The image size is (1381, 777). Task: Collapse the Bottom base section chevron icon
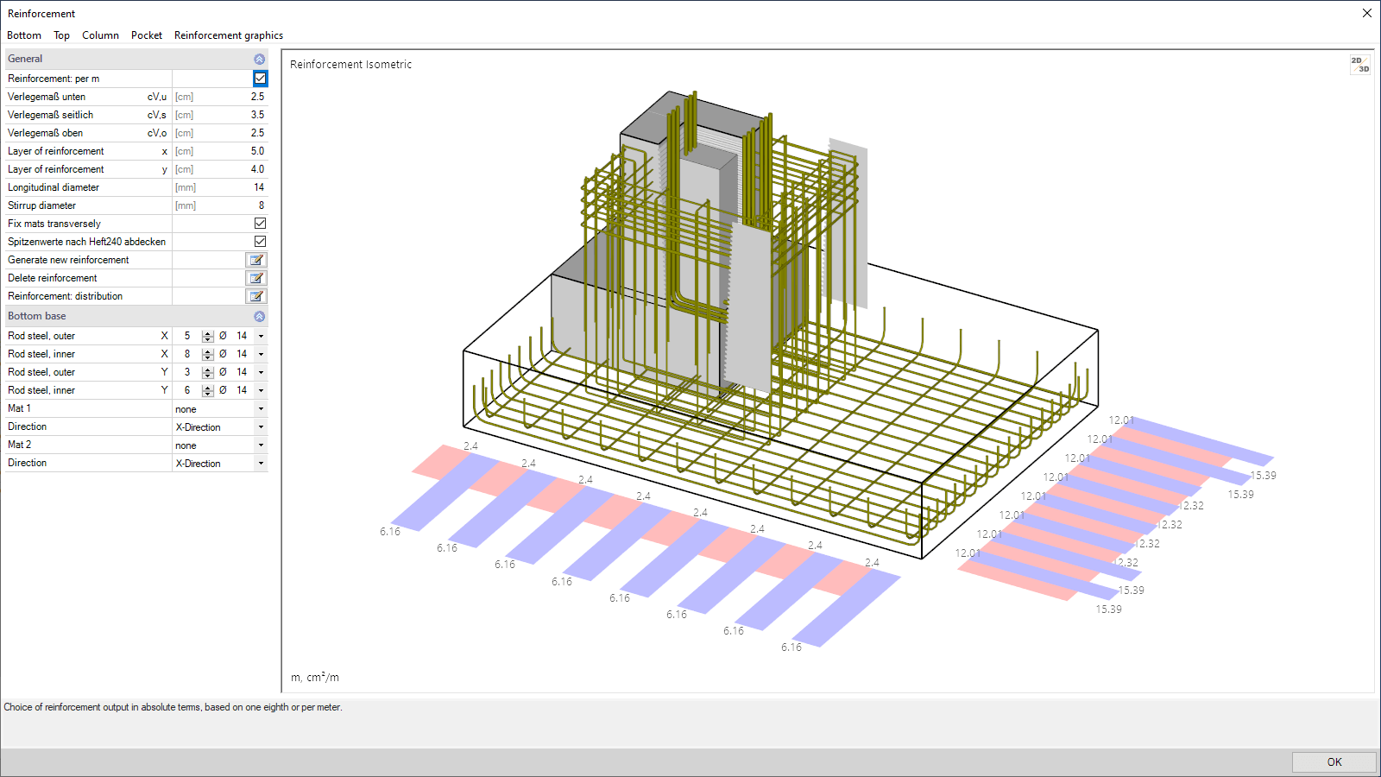(x=259, y=316)
